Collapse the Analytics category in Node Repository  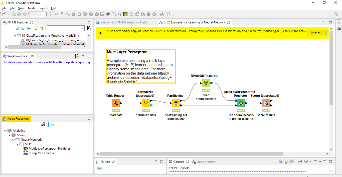[6, 131]
